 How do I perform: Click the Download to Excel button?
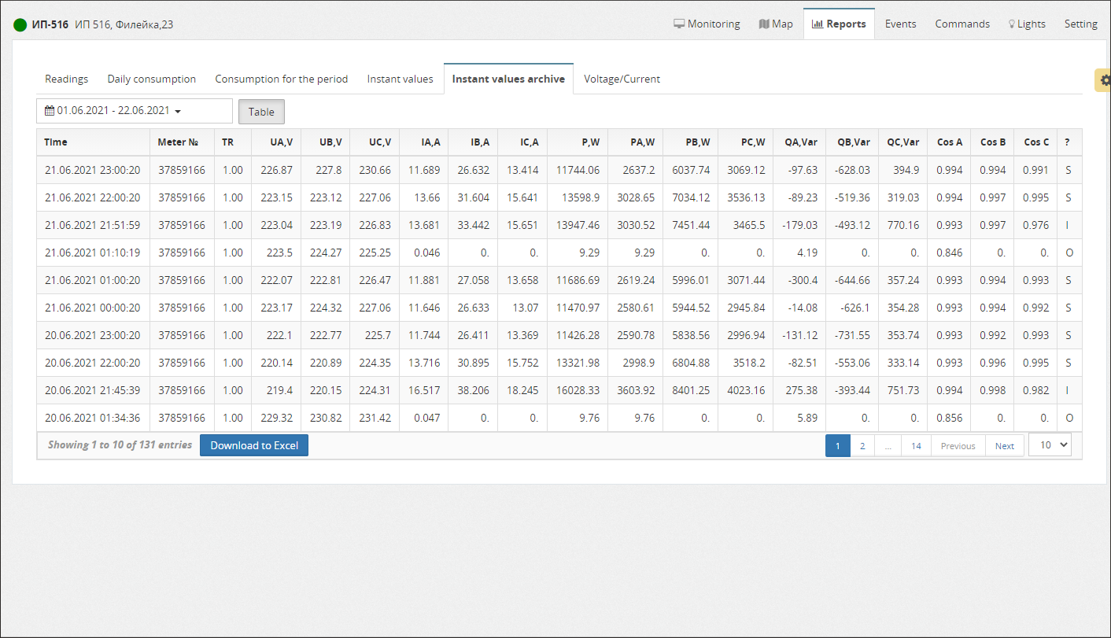[x=254, y=445]
